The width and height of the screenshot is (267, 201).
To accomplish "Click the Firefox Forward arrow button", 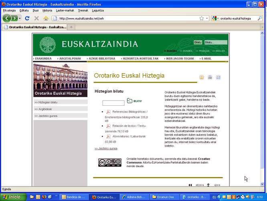I will tap(15, 18).
